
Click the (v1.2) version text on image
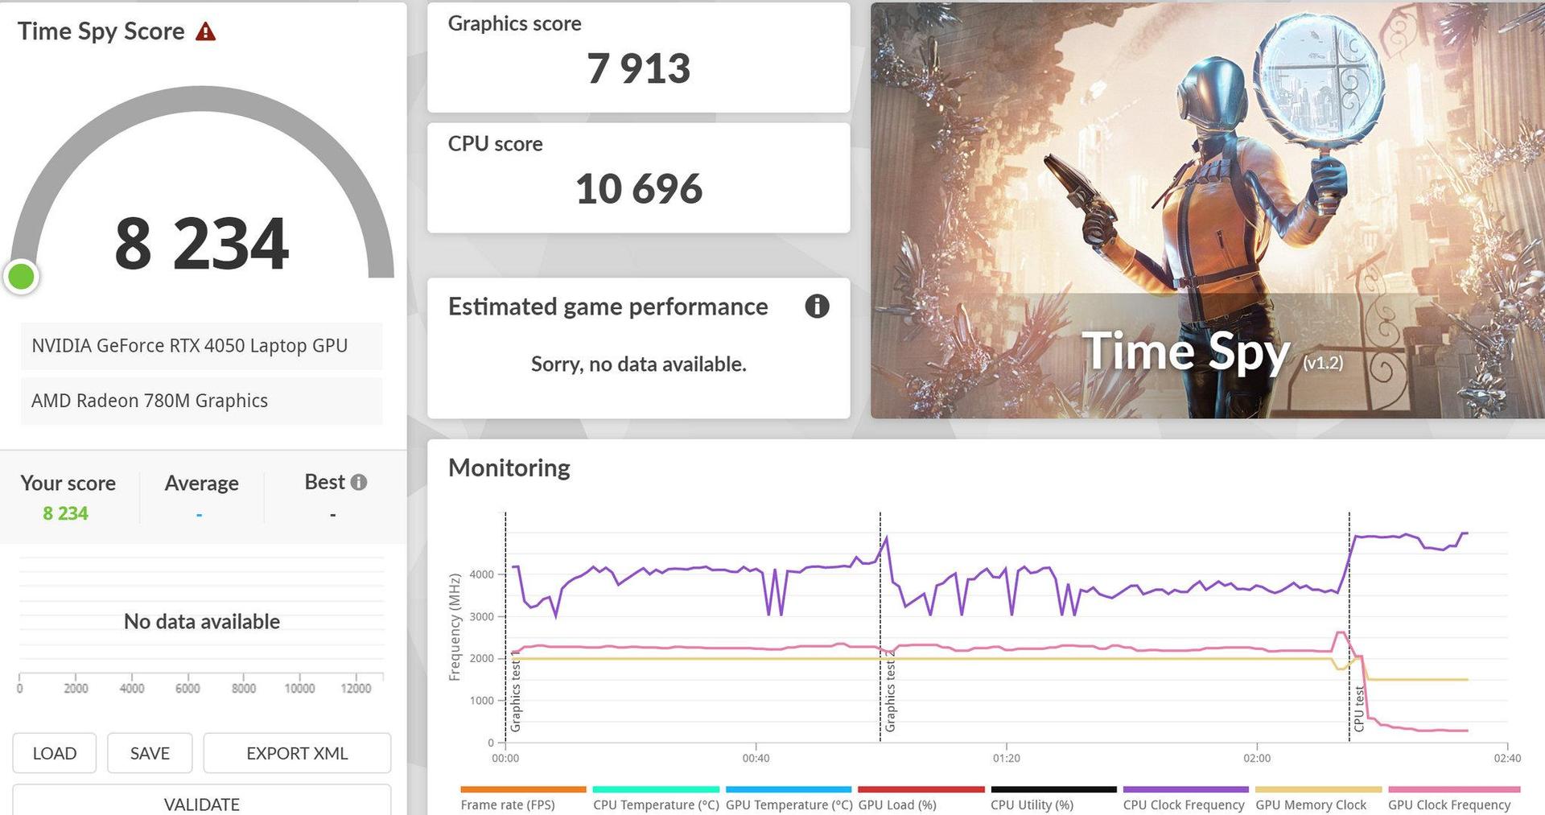pos(1323,363)
